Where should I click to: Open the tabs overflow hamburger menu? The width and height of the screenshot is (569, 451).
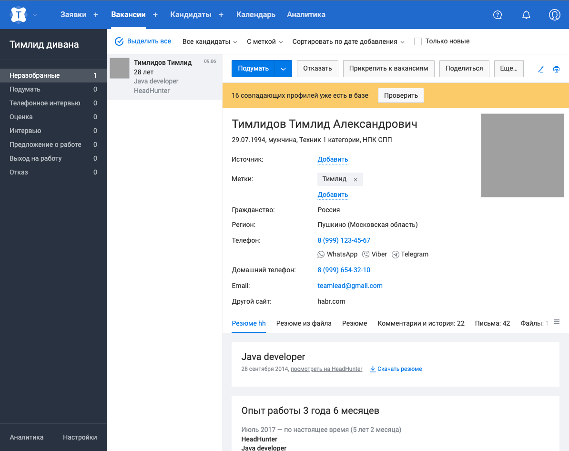[557, 322]
